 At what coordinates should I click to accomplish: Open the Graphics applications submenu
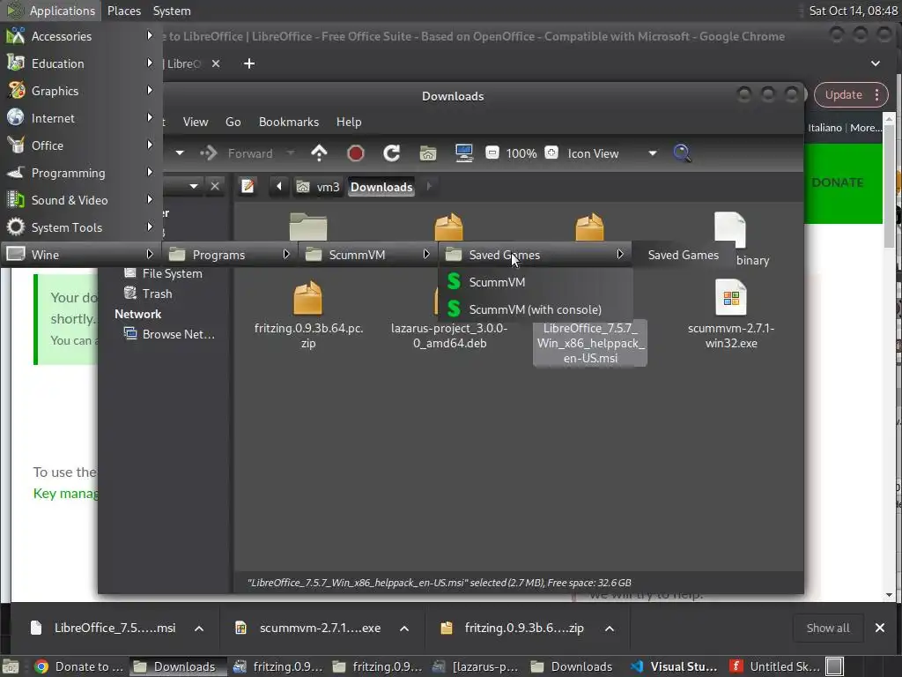coord(80,91)
